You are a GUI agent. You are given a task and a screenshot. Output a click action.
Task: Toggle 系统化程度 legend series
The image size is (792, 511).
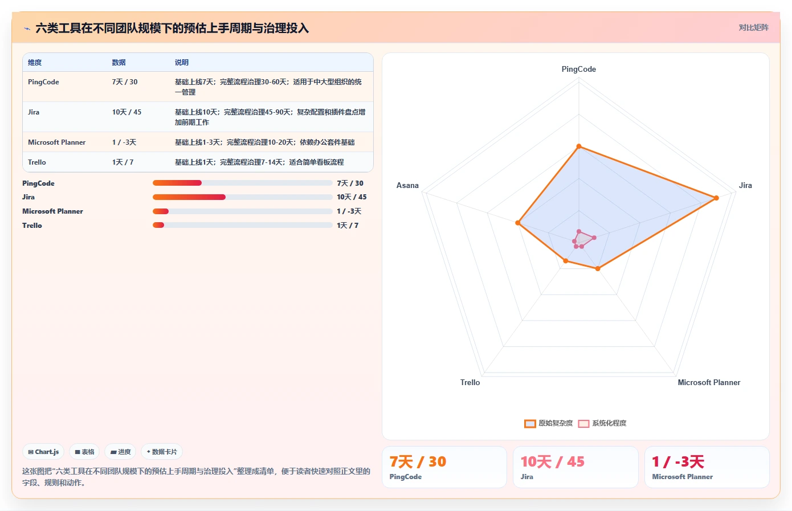[x=602, y=423]
